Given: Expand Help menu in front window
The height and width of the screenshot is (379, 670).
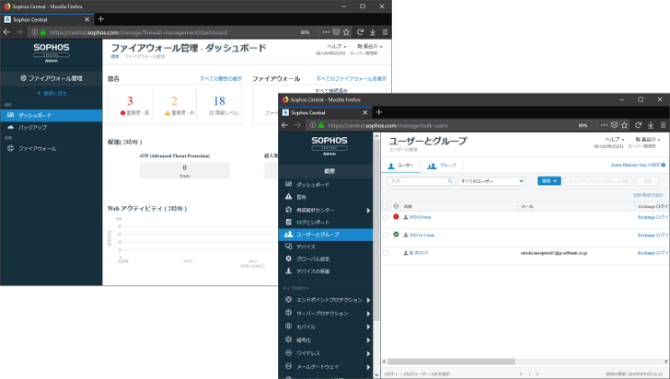Looking at the screenshot, I should pyautogui.click(x=615, y=140).
